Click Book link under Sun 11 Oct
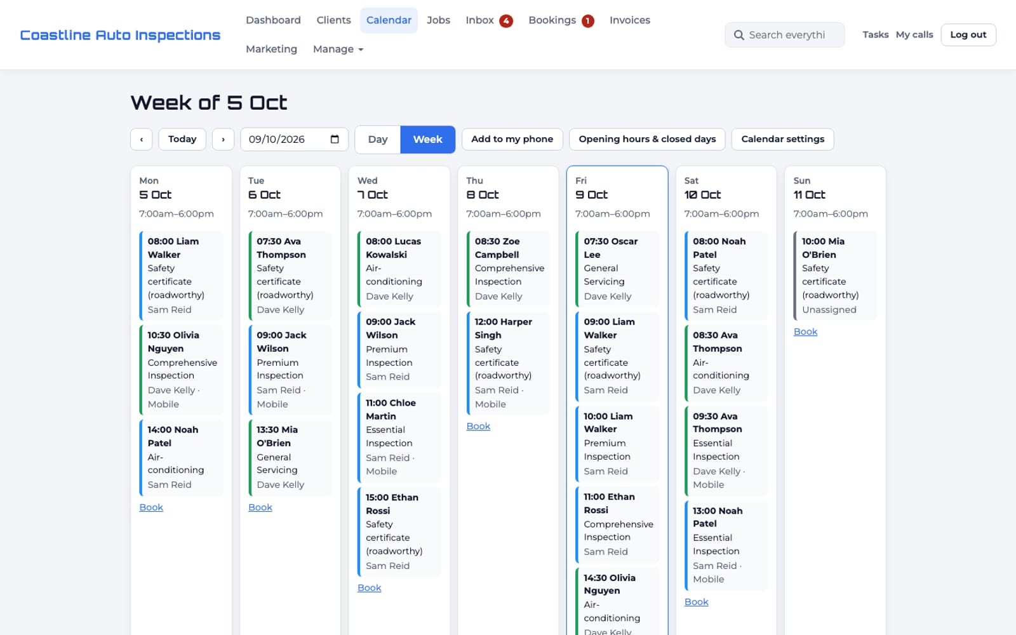The width and height of the screenshot is (1016, 635). tap(805, 332)
